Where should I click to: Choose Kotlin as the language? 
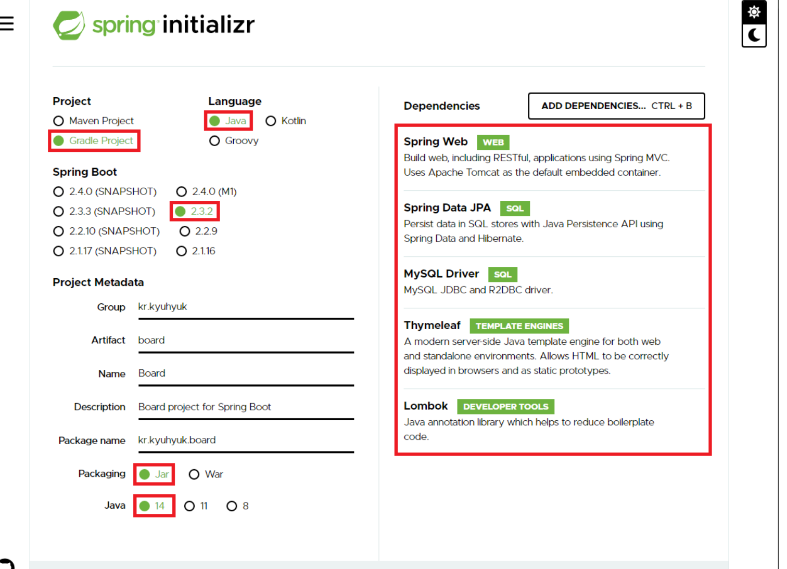click(x=286, y=121)
